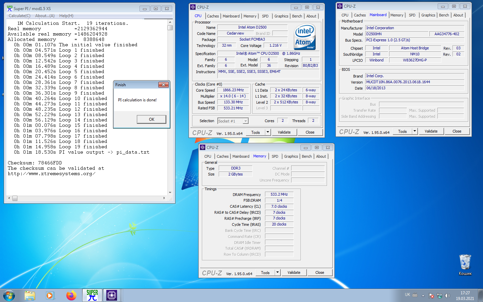Click the xtremesystems.org URL text
The image size is (483, 302).
point(52,174)
